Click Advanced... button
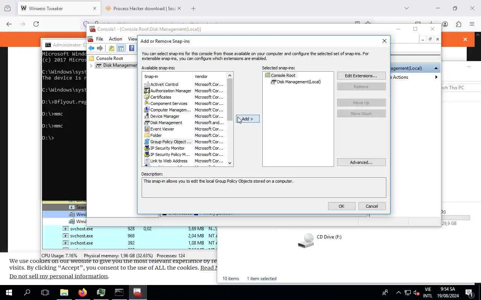Screen dimensions: 481x300 [361, 162]
